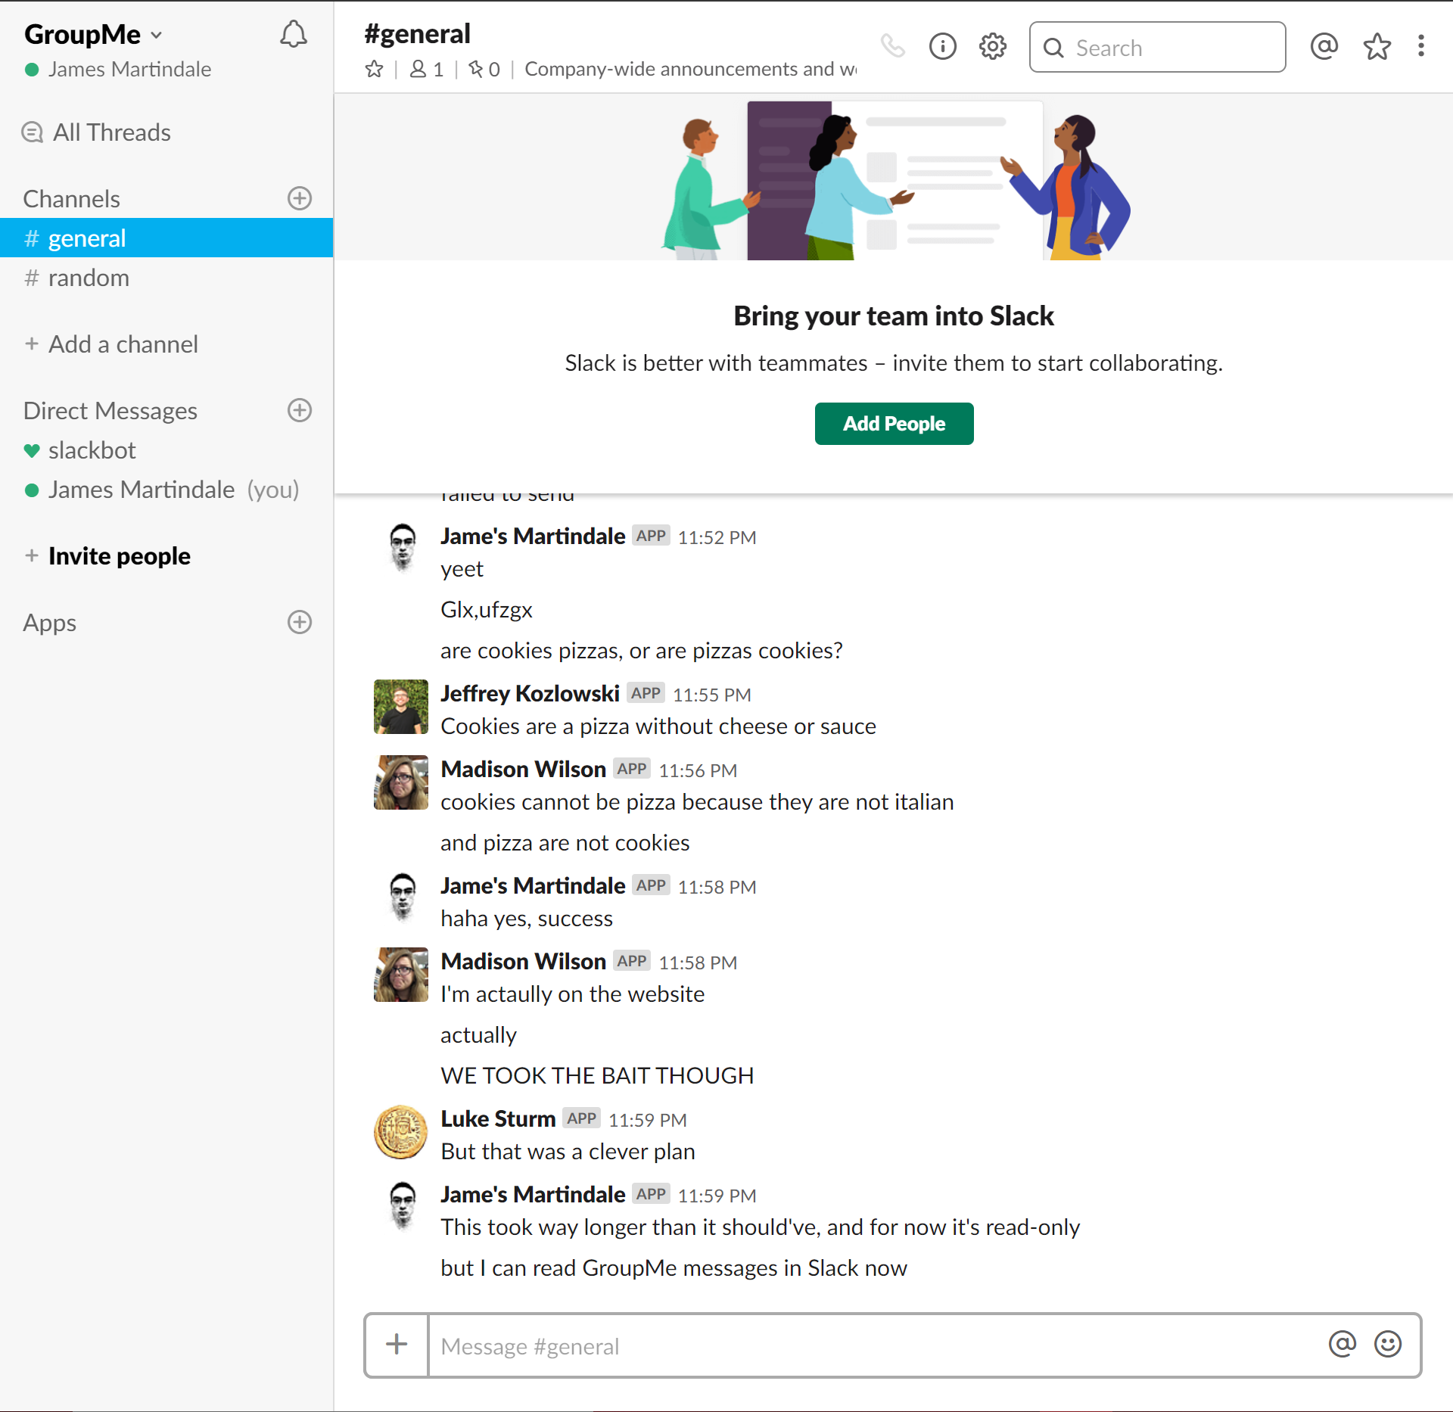Click the plus attachment button in composer

click(x=397, y=1345)
